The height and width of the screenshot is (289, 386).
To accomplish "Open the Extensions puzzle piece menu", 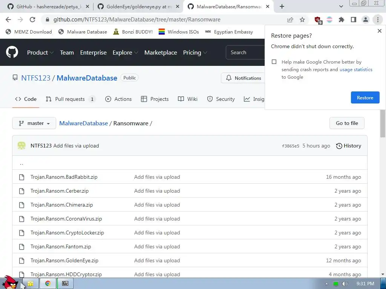I will [x=342, y=20].
